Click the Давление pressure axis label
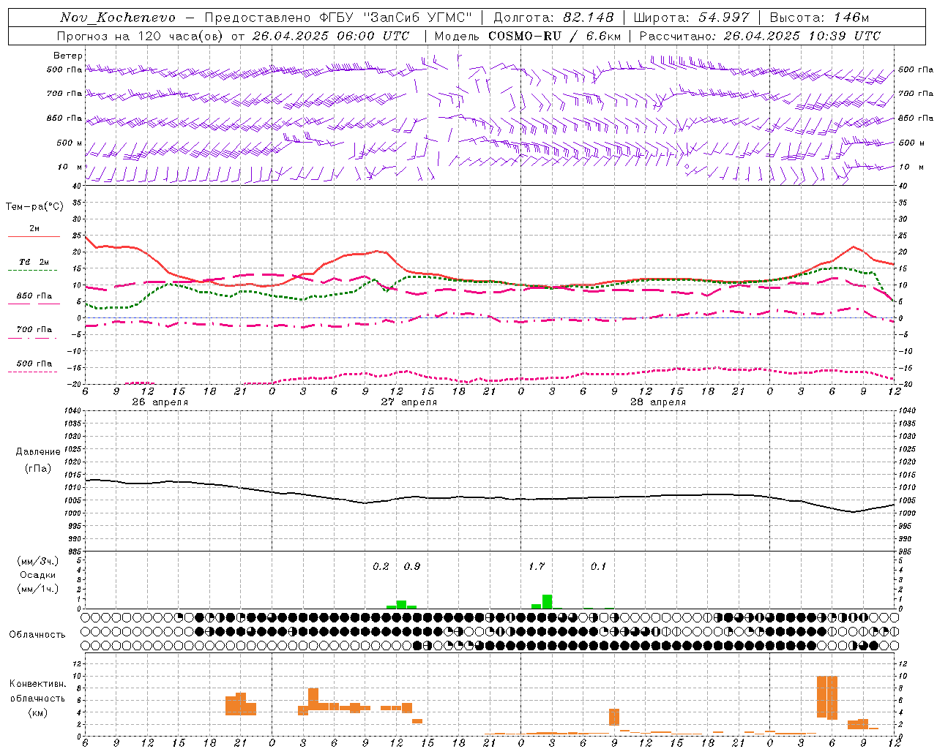The image size is (937, 749). (38, 452)
